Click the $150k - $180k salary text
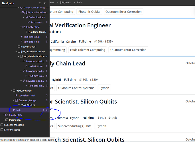 click(89, 80)
